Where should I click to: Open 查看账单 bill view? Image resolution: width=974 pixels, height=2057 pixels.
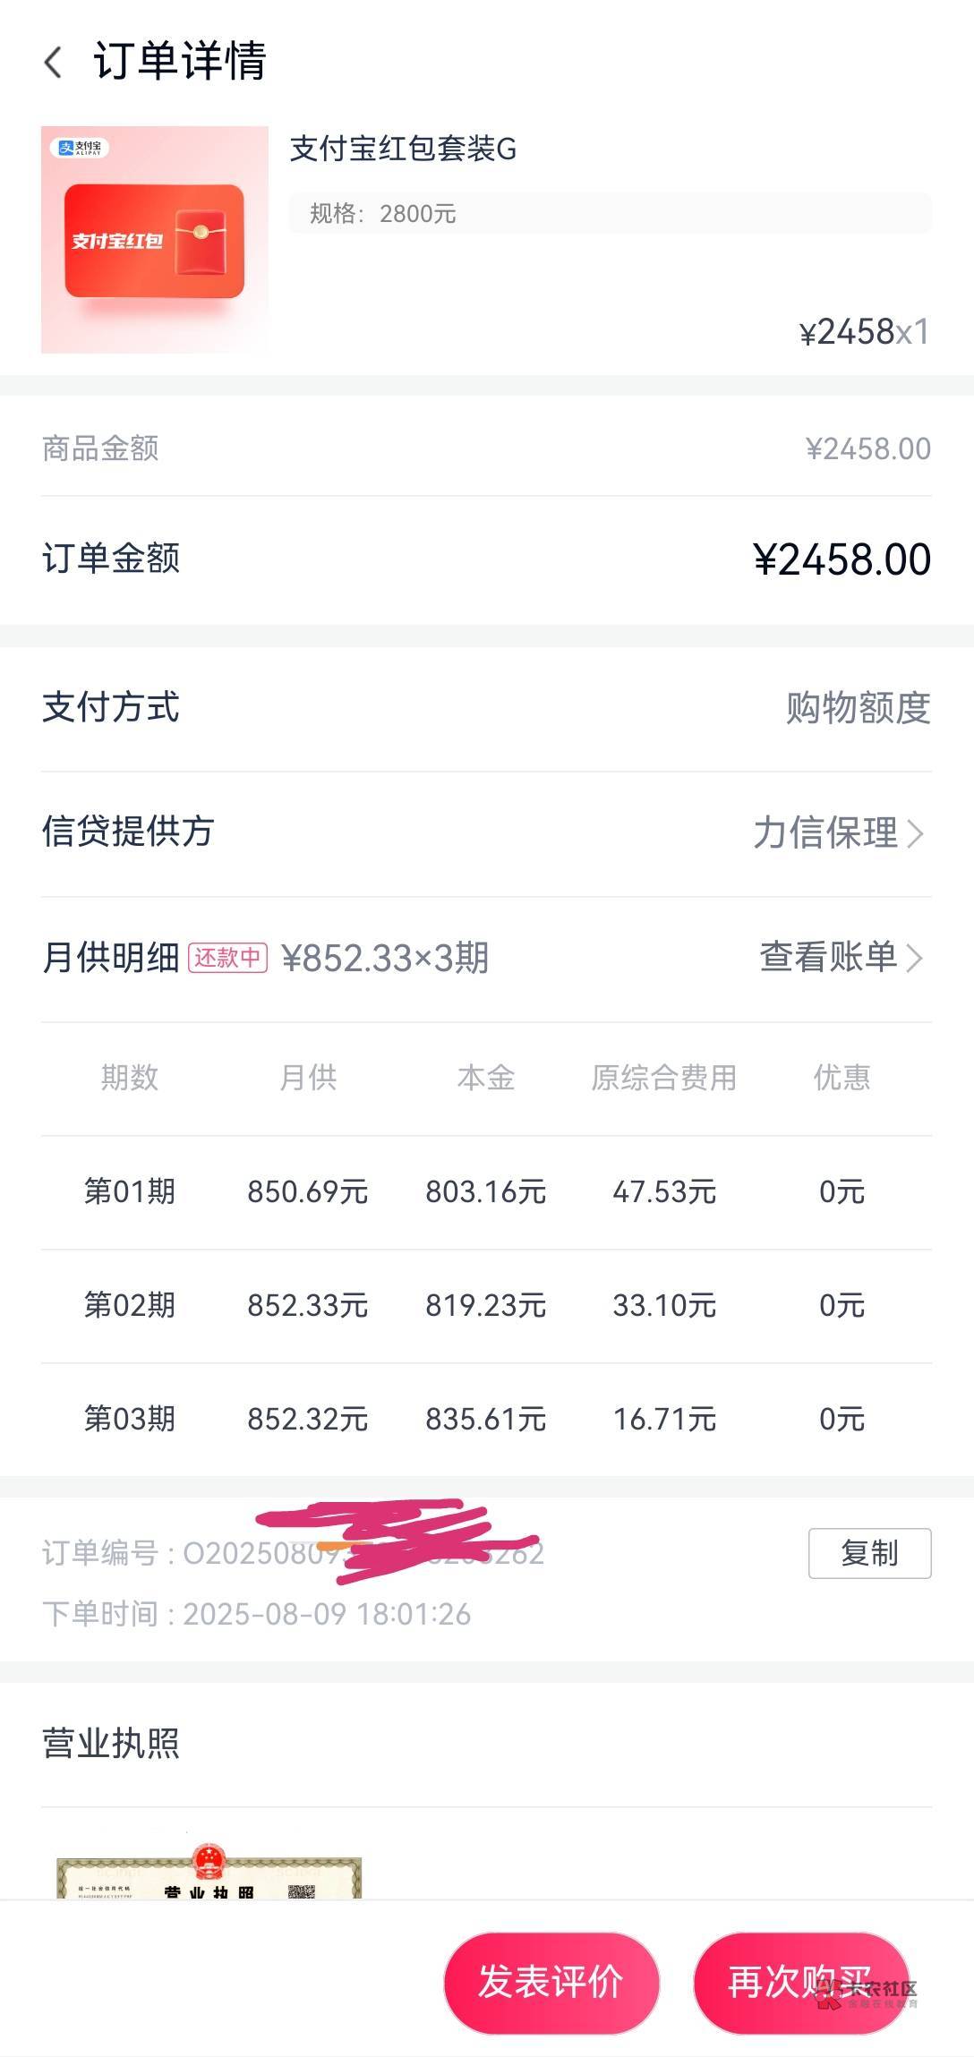tap(828, 957)
